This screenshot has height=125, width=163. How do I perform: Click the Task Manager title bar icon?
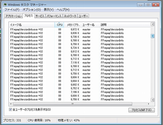click(x=5, y=5)
